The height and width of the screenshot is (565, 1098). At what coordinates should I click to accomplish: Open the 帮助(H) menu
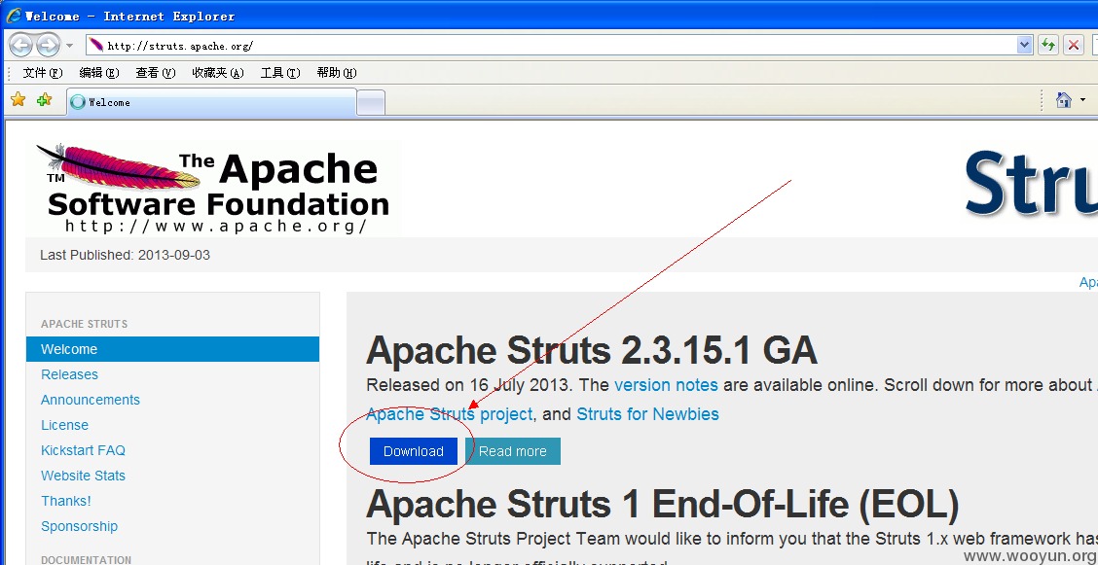pyautogui.click(x=337, y=73)
